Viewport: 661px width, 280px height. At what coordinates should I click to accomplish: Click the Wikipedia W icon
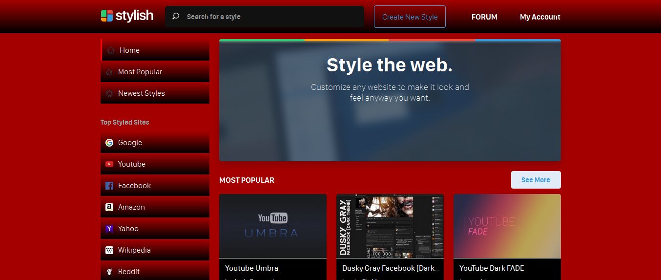109,250
